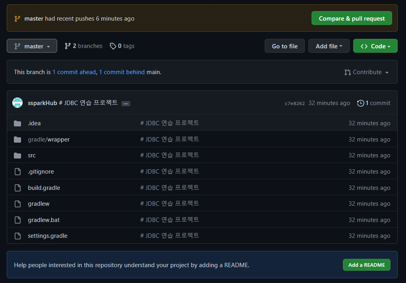Click the Add a README button
The image size is (406, 283).
tap(366, 265)
